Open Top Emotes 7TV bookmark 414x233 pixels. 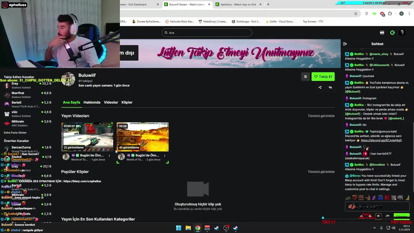point(313,22)
